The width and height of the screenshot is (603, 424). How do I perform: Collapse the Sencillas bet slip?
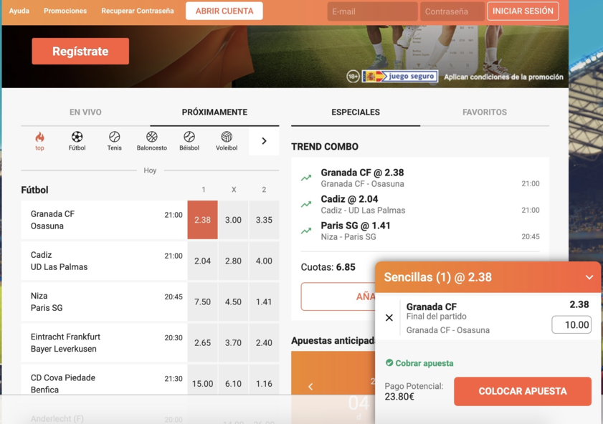pos(589,277)
